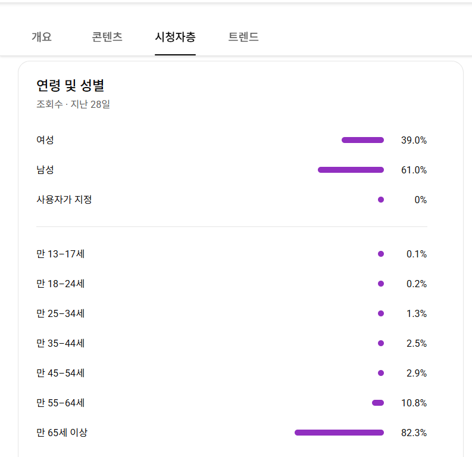Click the 만 13–17세 dot indicator
The height and width of the screenshot is (457, 472).
coord(381,254)
